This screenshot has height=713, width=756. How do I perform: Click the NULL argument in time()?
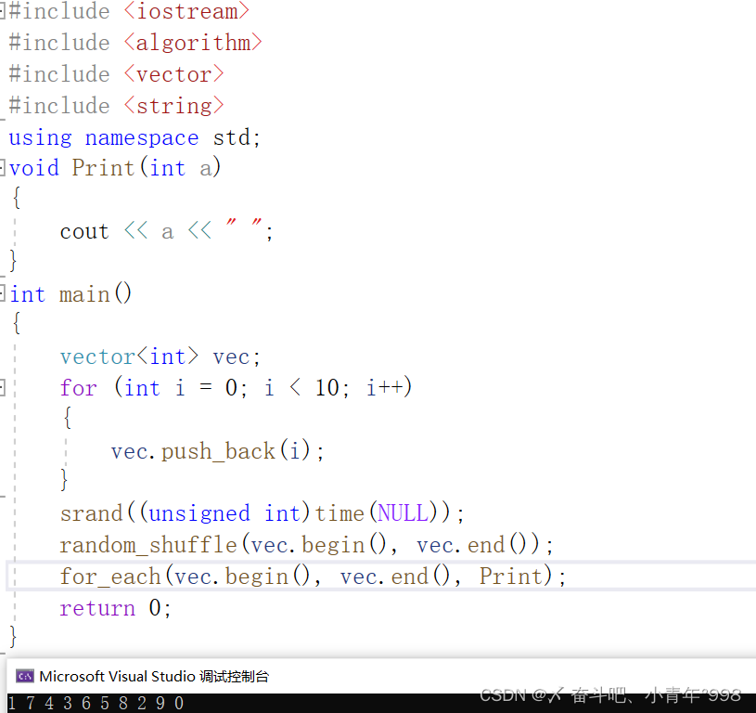pyautogui.click(x=404, y=512)
